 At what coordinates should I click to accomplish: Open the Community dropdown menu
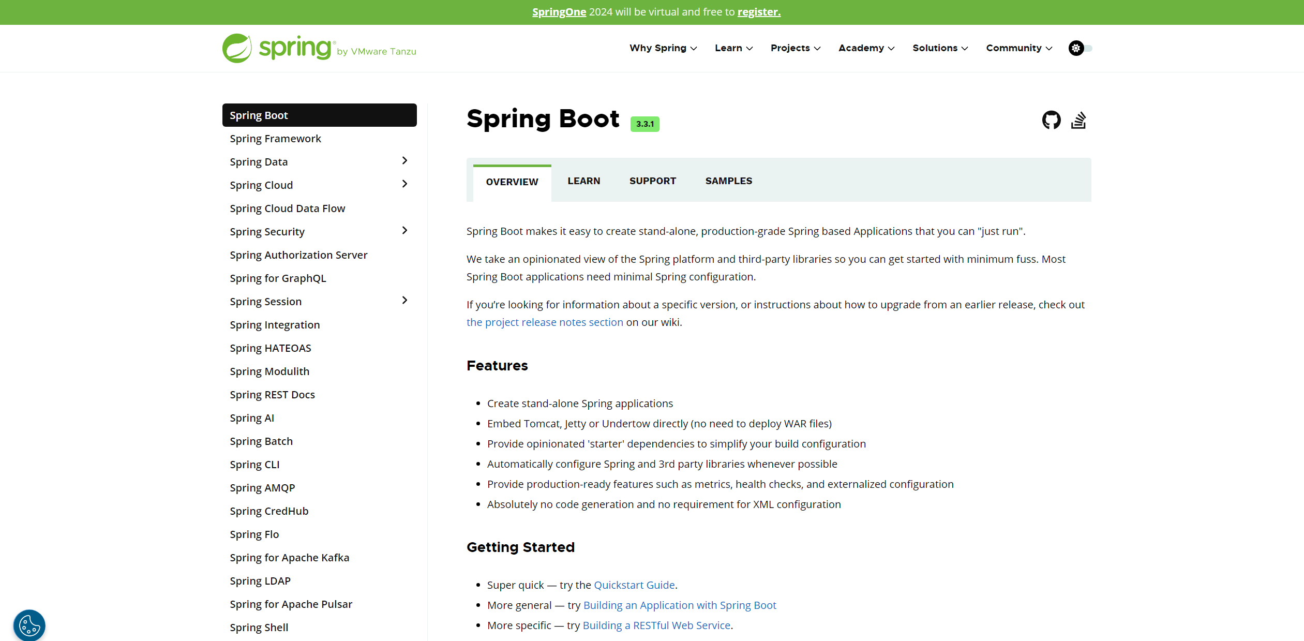[1018, 48]
